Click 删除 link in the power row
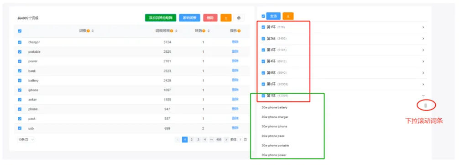Screen dimensions: 459x165 pyautogui.click(x=235, y=61)
